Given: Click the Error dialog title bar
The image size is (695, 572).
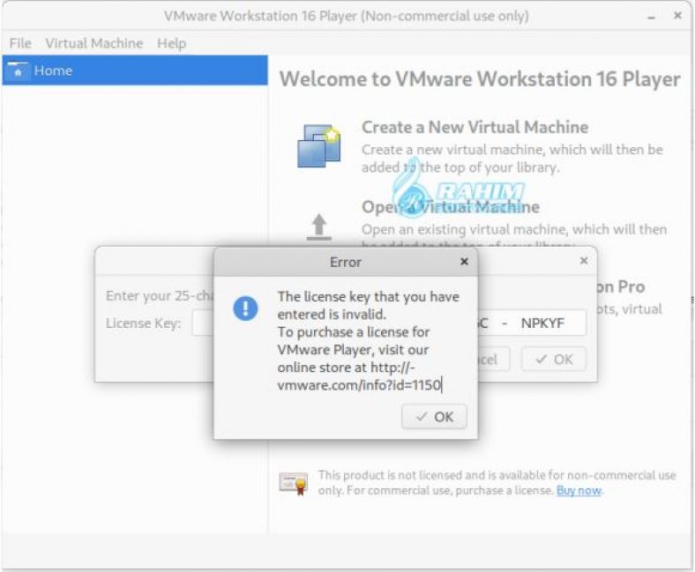Looking at the screenshot, I should pyautogui.click(x=346, y=262).
